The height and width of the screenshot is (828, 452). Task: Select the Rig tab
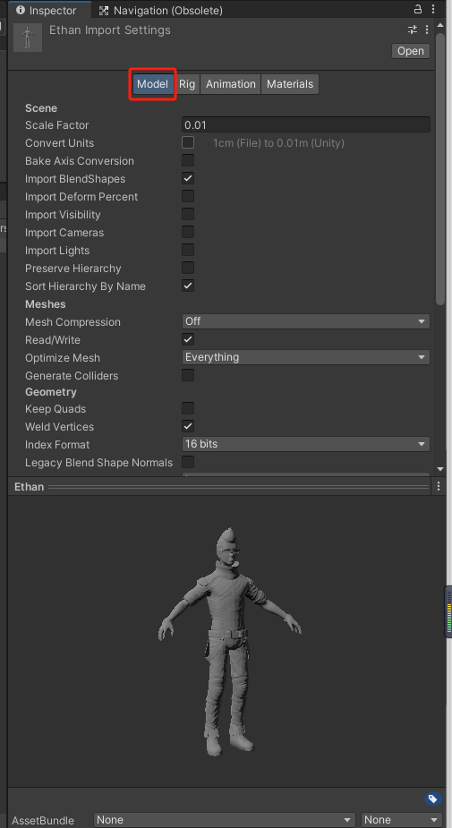coord(187,84)
